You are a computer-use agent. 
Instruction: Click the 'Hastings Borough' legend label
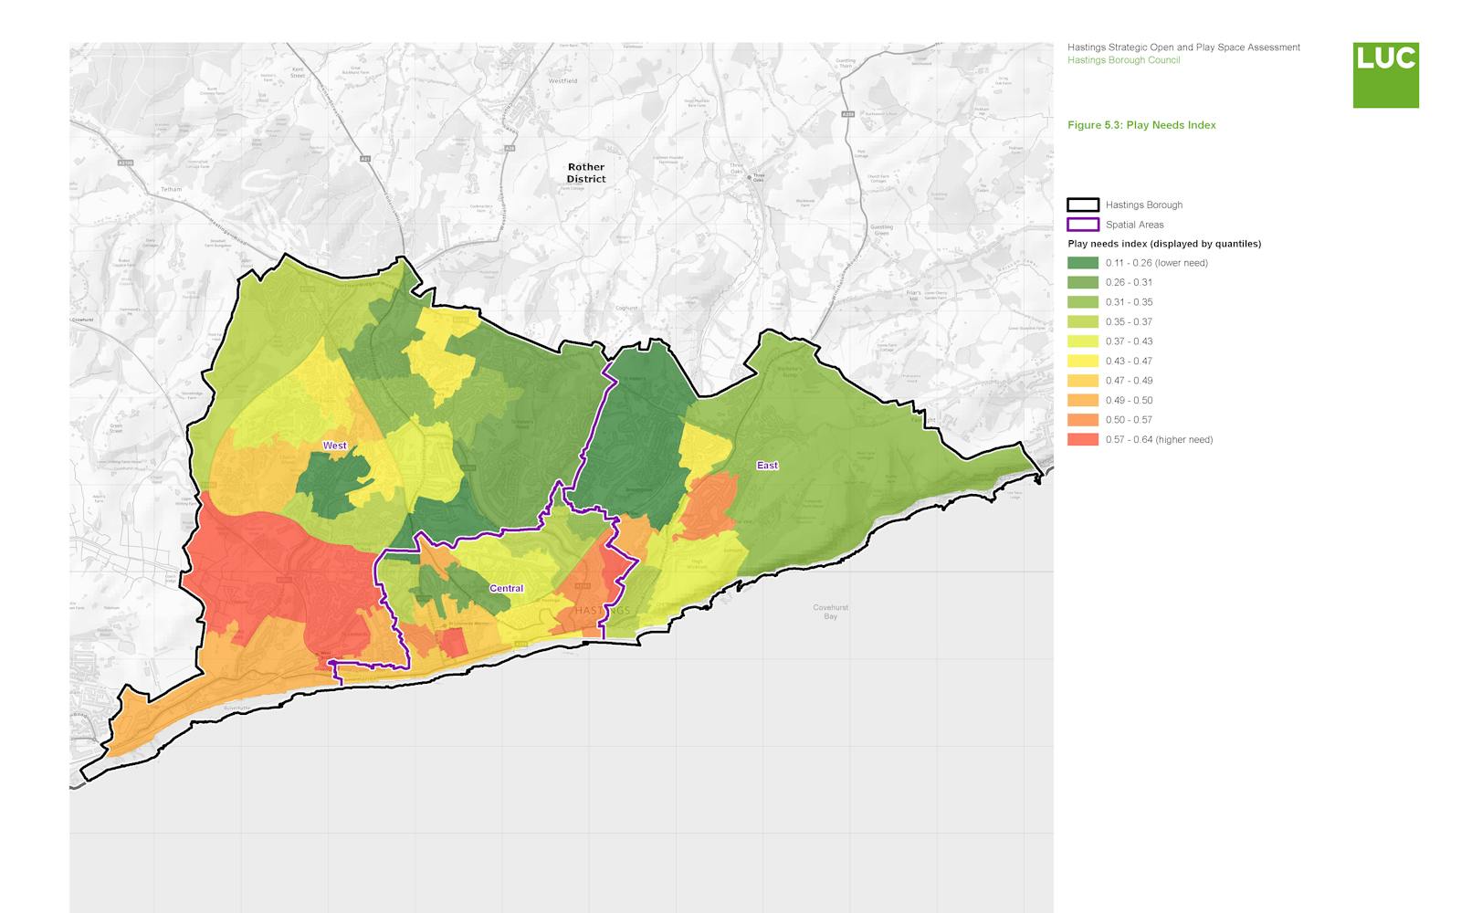click(x=1143, y=205)
